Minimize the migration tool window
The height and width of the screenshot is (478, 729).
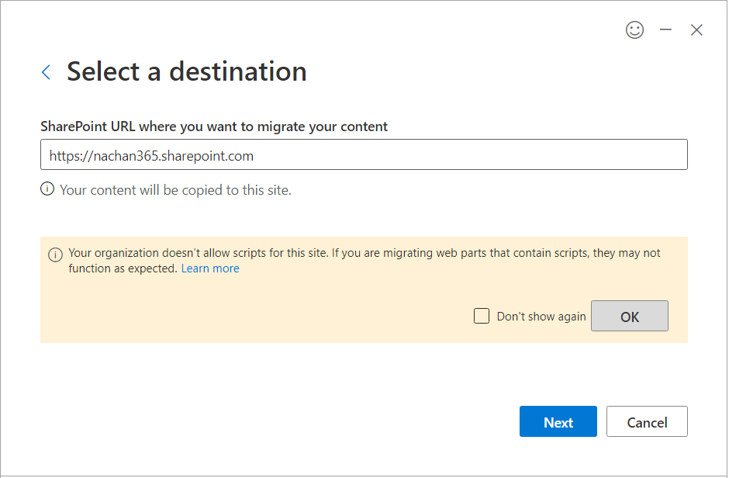tap(665, 30)
